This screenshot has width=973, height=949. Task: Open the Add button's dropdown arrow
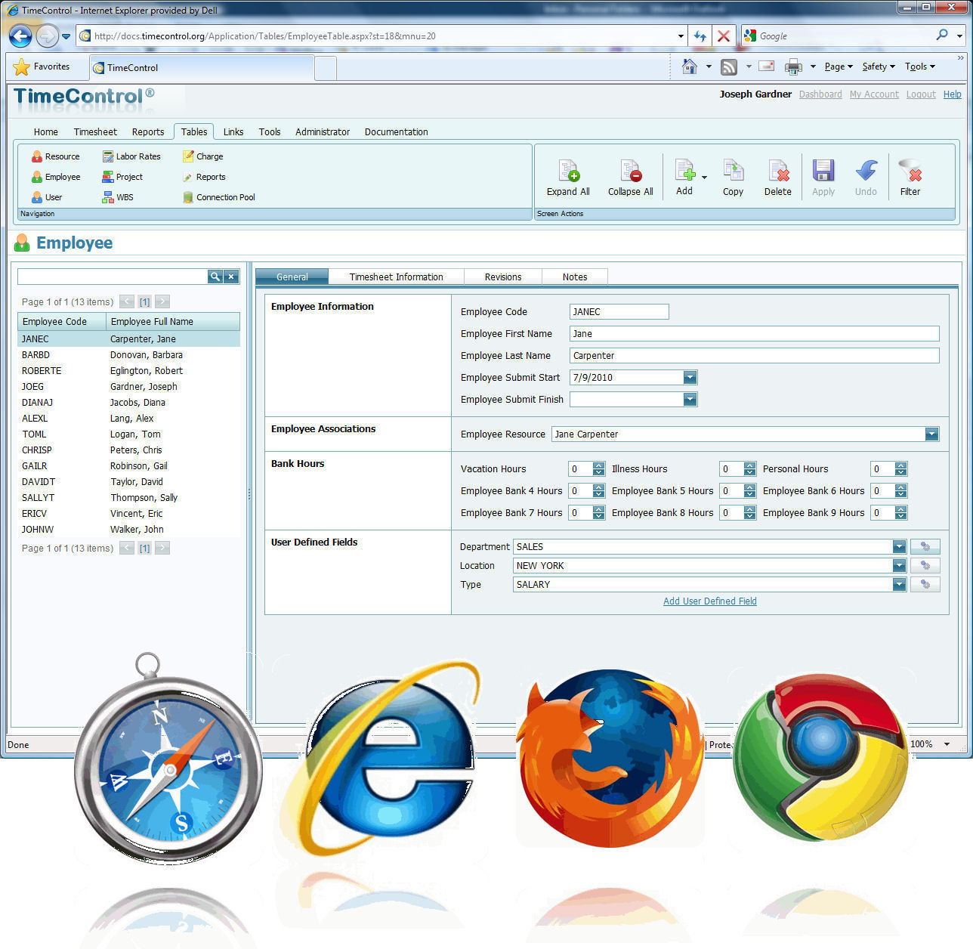click(704, 178)
